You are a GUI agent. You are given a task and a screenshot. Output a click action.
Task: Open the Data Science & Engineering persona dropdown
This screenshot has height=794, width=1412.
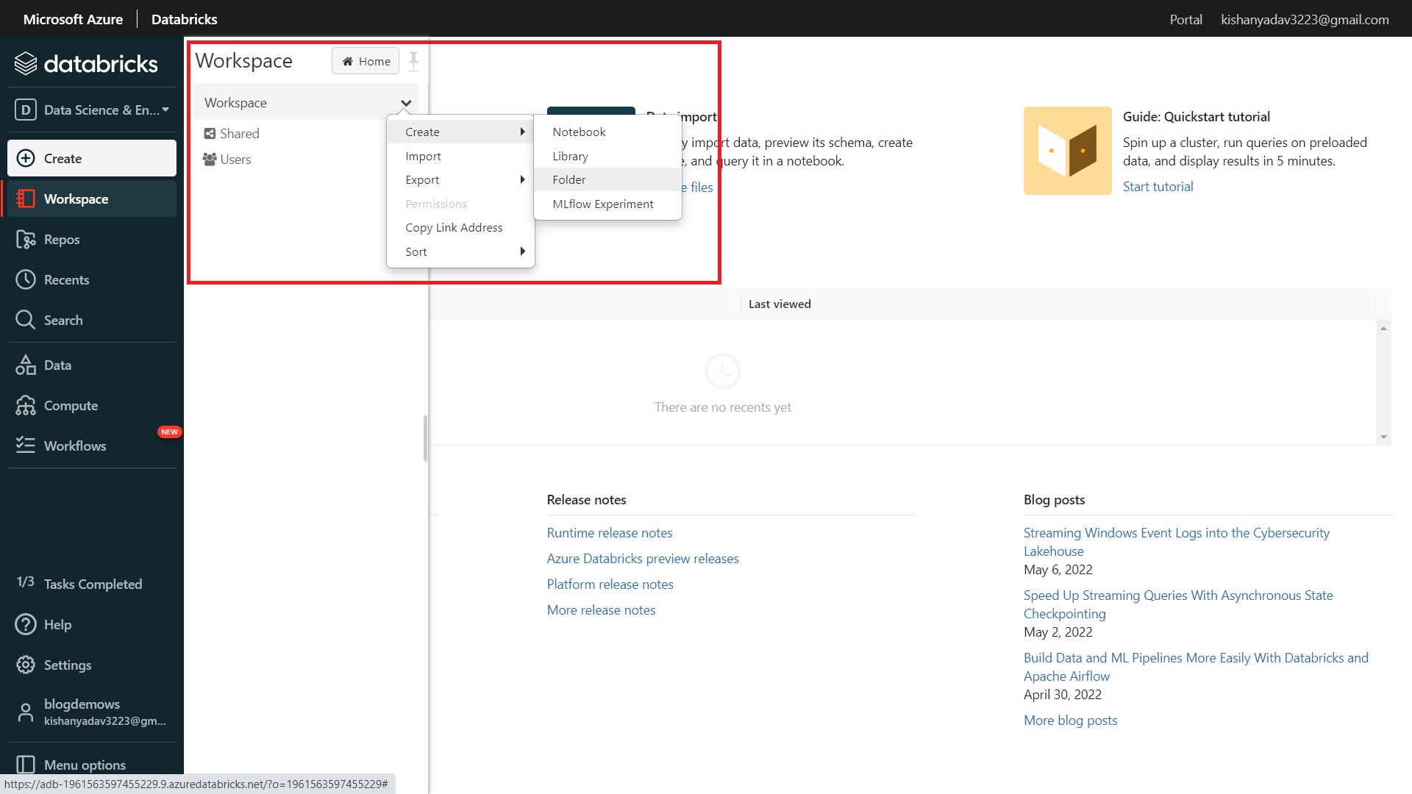point(92,110)
